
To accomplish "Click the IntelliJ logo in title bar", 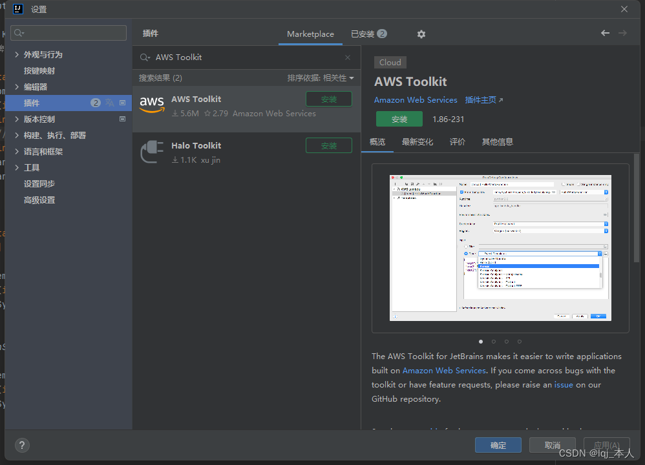I will (17, 9).
